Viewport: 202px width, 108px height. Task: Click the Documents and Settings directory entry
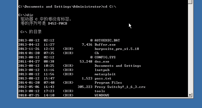[118, 66]
